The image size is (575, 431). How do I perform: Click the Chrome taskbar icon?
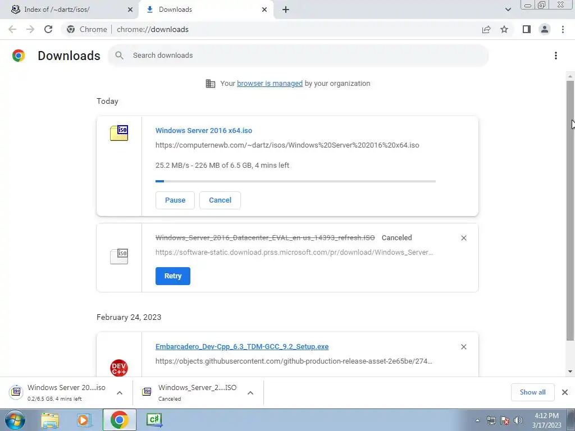click(x=119, y=420)
